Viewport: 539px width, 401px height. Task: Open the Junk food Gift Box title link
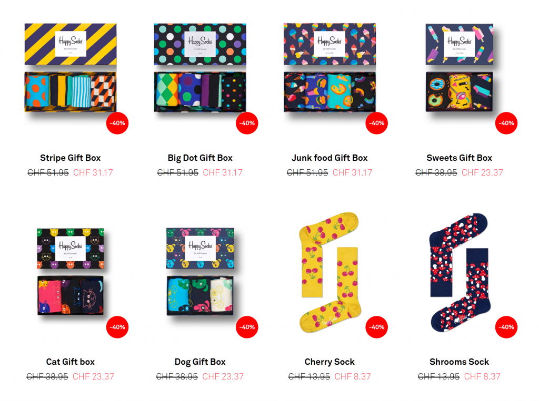[330, 158]
